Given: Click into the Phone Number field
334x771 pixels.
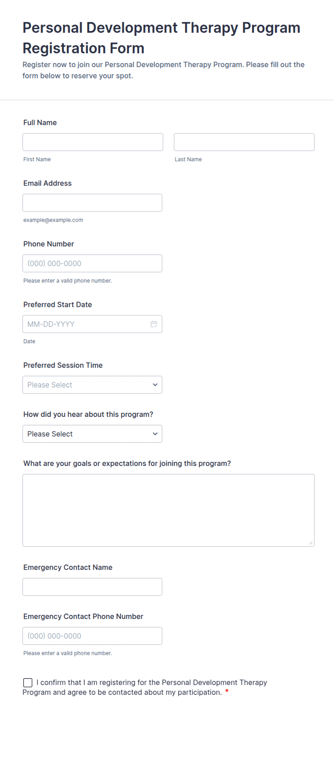Looking at the screenshot, I should [x=92, y=263].
